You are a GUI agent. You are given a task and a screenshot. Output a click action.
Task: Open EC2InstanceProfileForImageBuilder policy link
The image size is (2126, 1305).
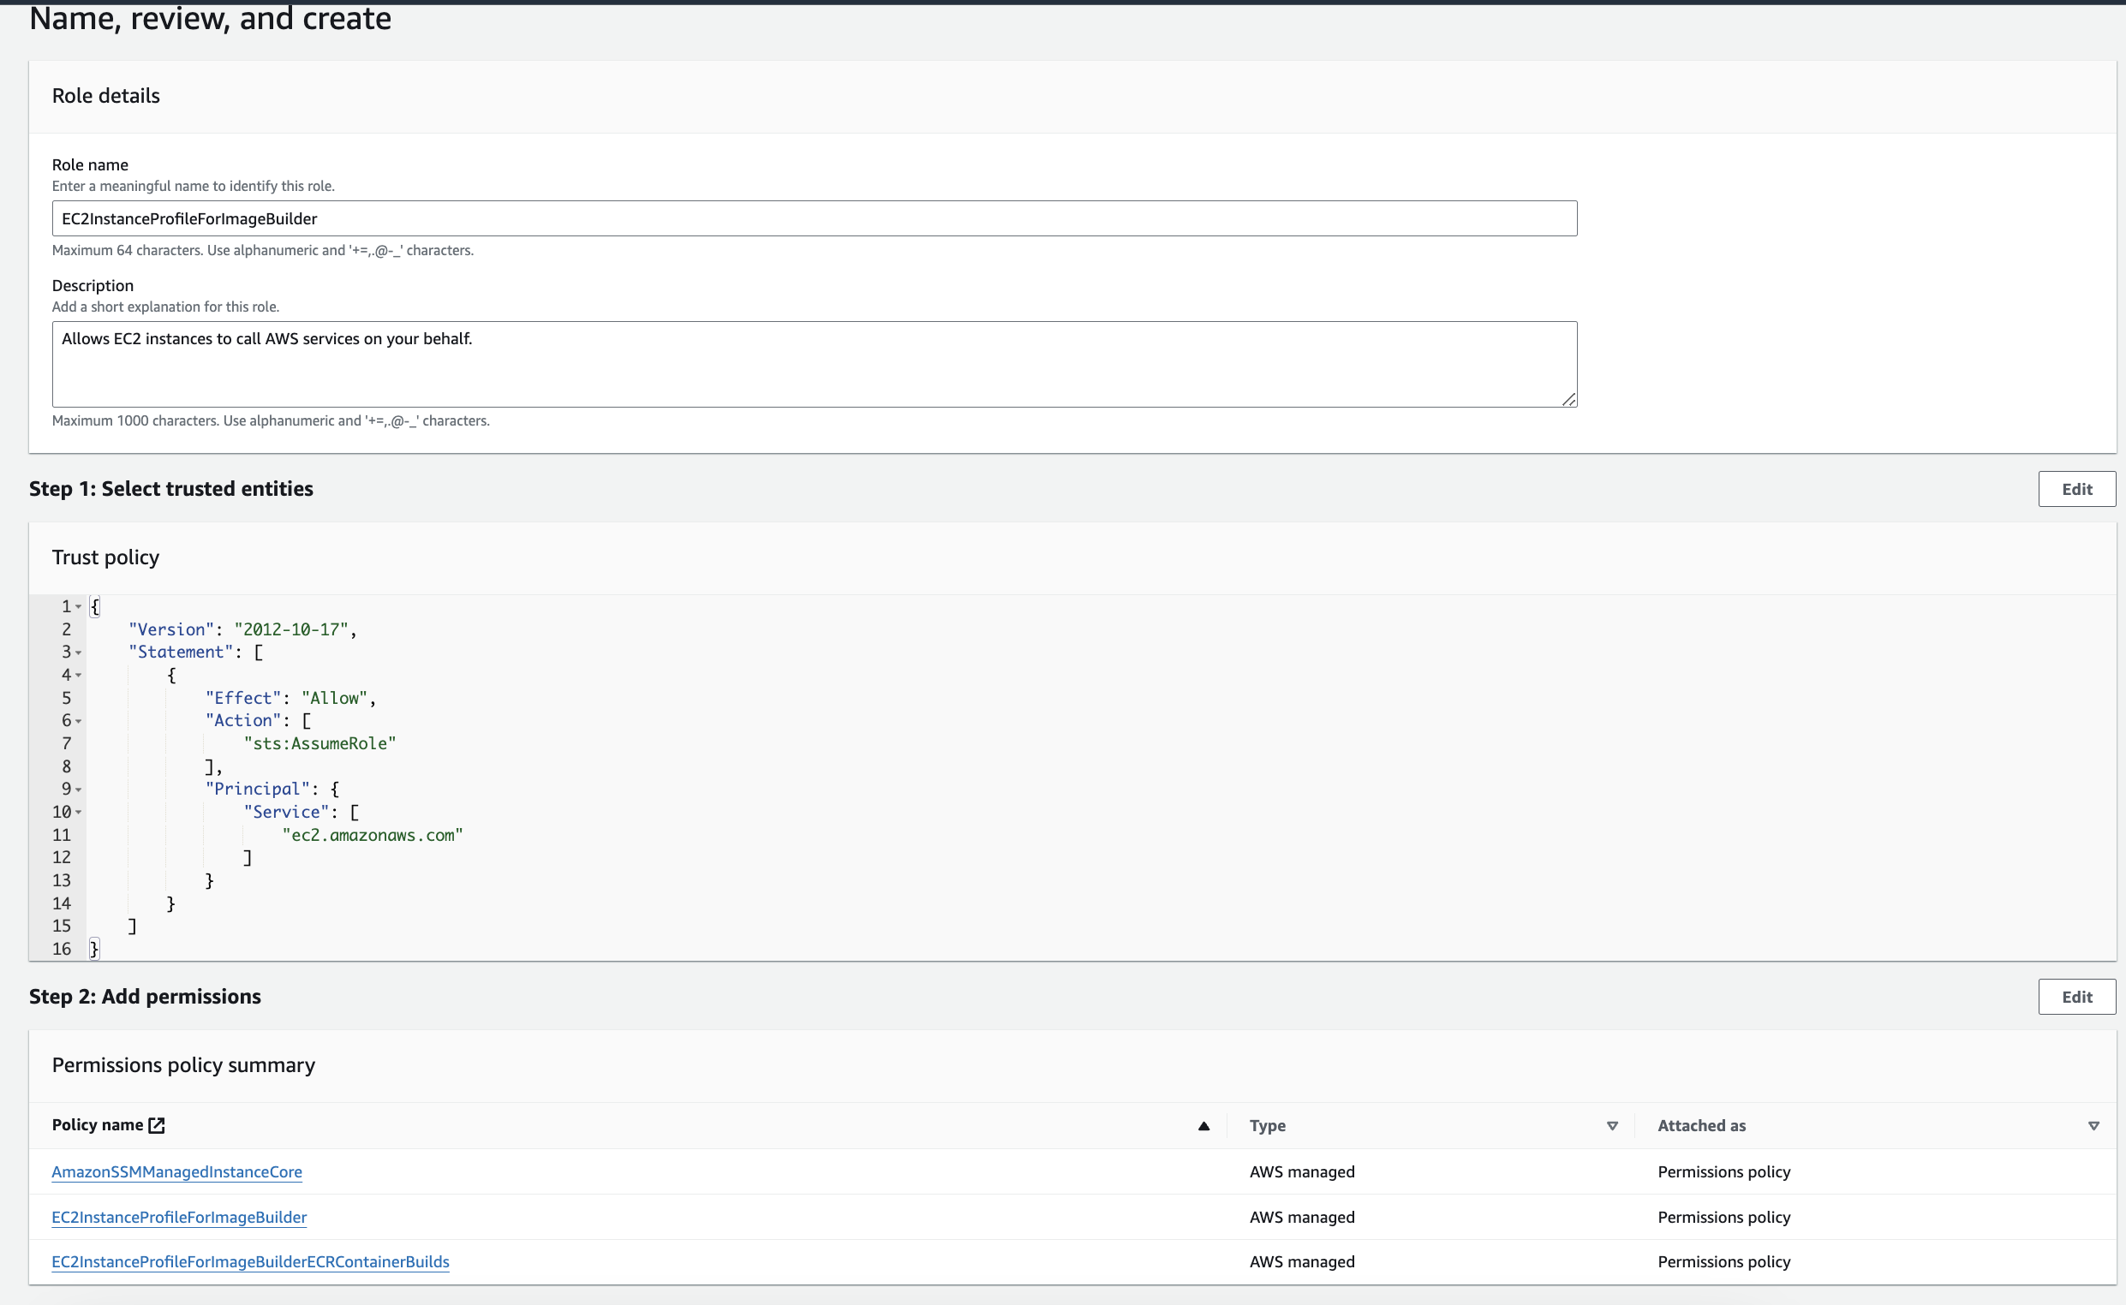pyautogui.click(x=179, y=1217)
